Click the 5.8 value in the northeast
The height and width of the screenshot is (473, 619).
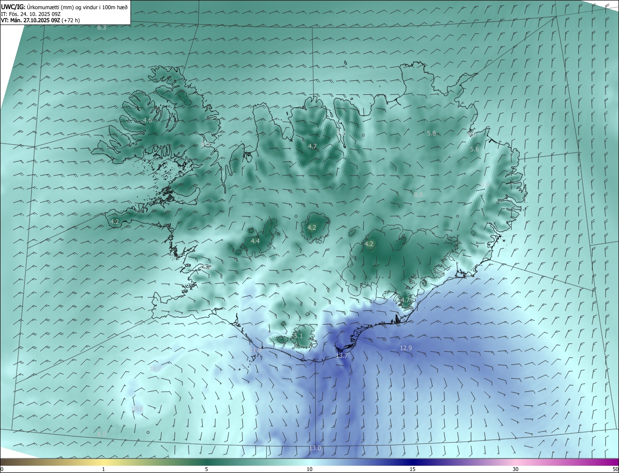point(431,133)
